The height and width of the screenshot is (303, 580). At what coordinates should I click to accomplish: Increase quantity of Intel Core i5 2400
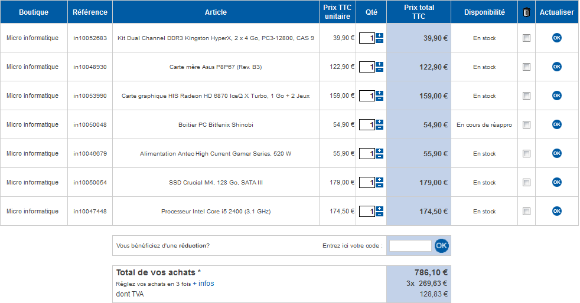[380, 209]
